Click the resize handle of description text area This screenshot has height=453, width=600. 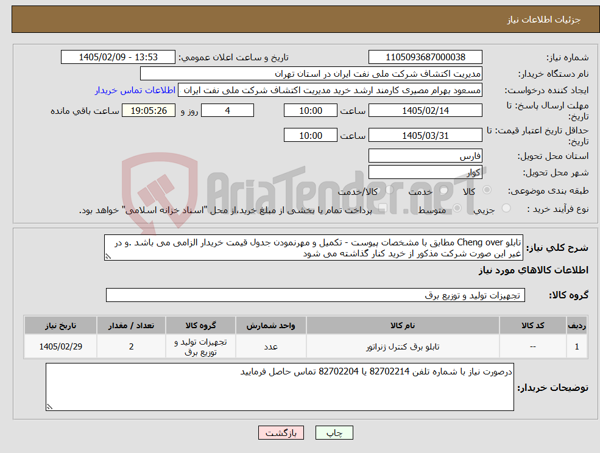108,257
